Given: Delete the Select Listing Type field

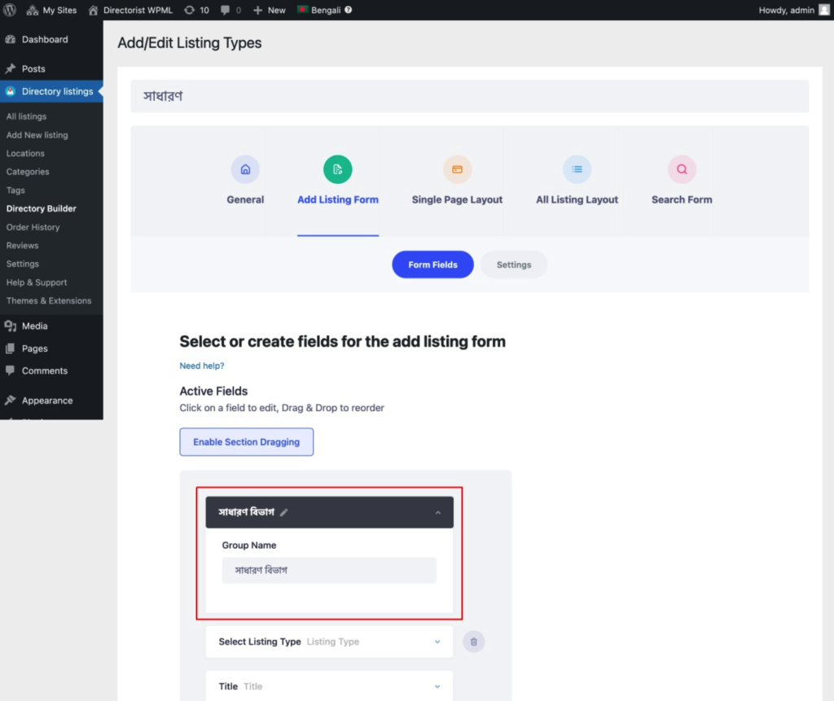Looking at the screenshot, I should coord(473,642).
